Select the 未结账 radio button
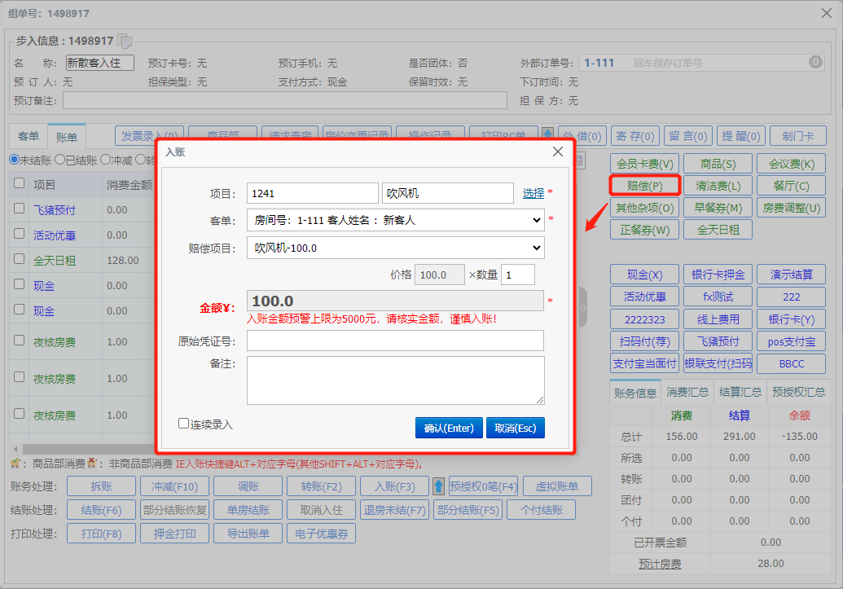This screenshot has height=589, width=843. (14, 160)
